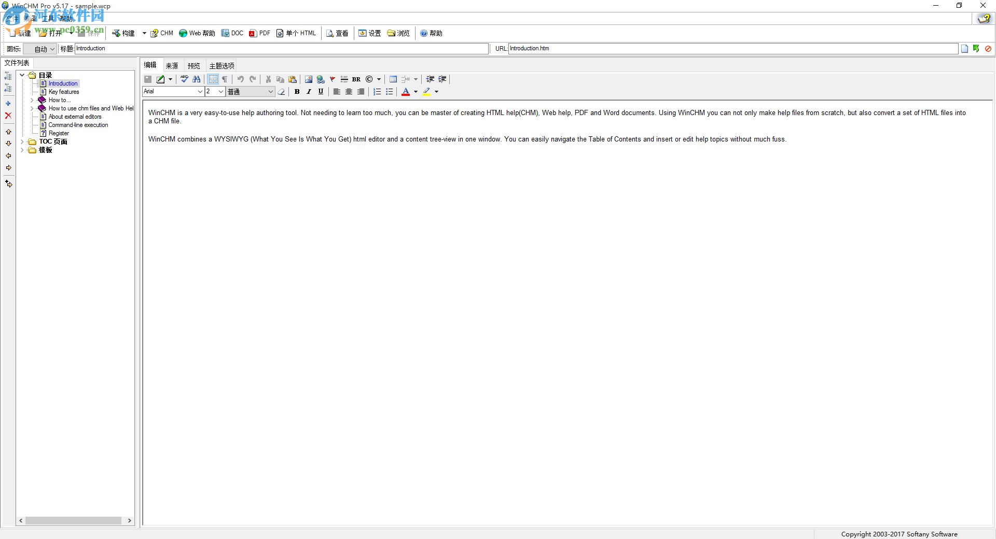996x539 pixels.
Task: Build a CHM file
Action: [162, 33]
